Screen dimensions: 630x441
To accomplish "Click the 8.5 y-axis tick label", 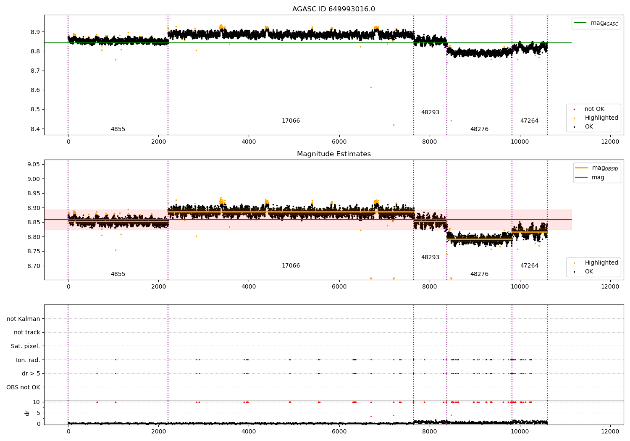I will point(35,110).
